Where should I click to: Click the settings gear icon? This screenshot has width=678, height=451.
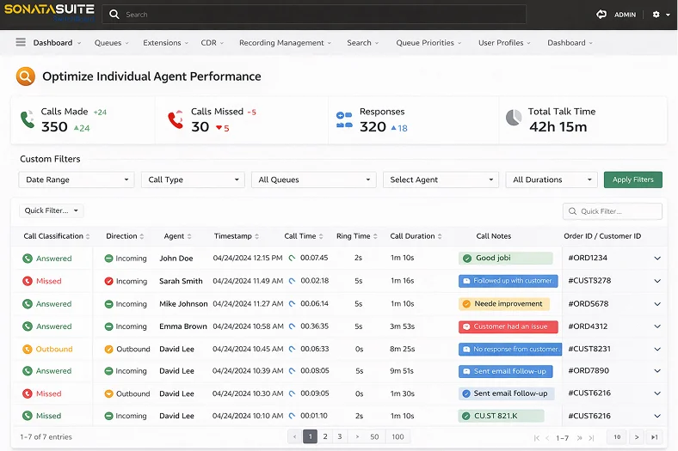pos(656,15)
